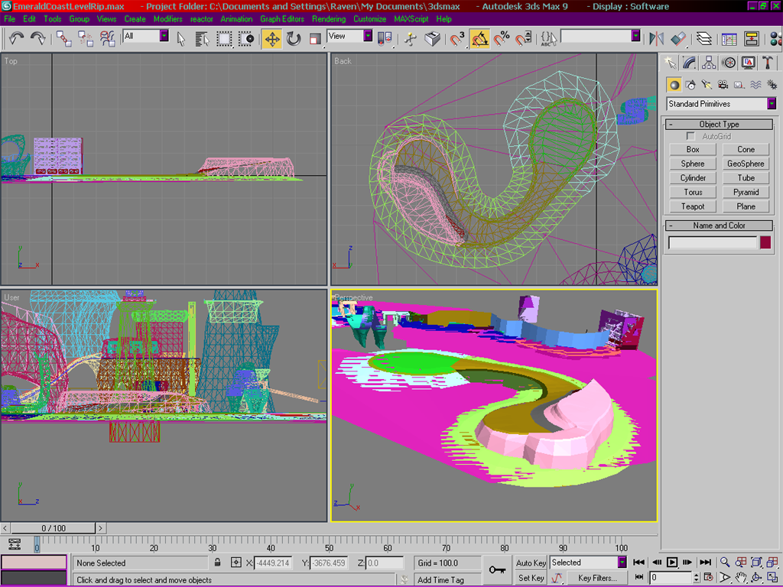Open the 'Selected' key filter dropdown

[x=622, y=563]
